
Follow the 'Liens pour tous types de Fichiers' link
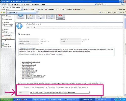coord(31,62)
